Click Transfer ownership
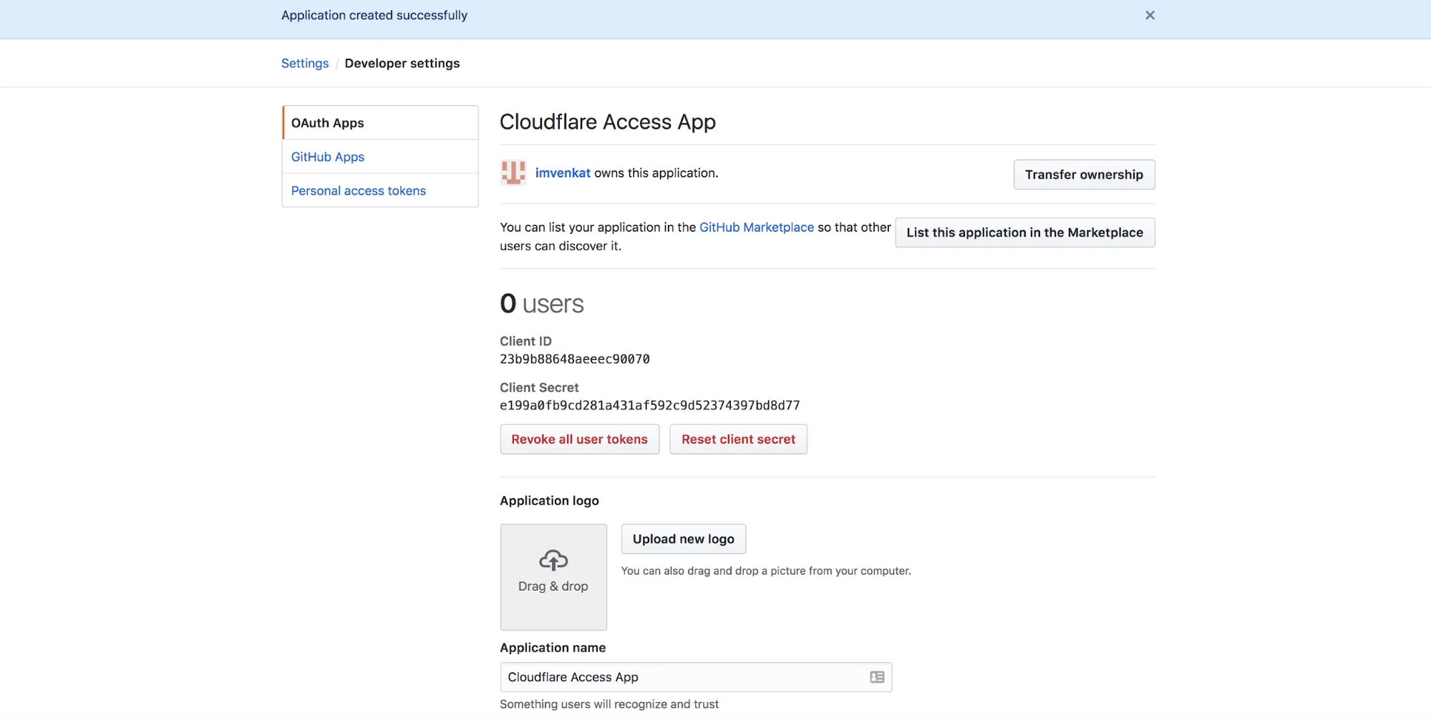Viewport: 1431px width, 720px height. [1083, 174]
